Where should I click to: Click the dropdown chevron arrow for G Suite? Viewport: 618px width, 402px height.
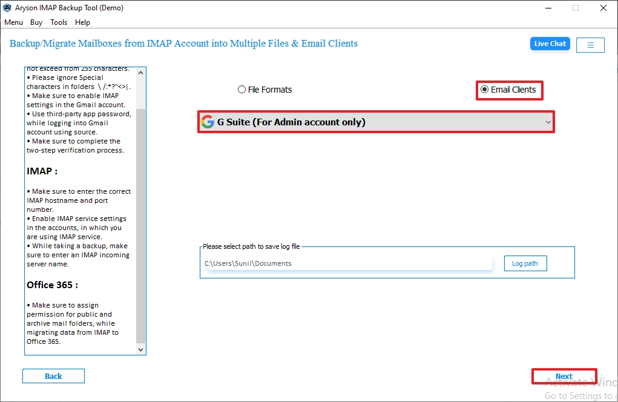[548, 122]
